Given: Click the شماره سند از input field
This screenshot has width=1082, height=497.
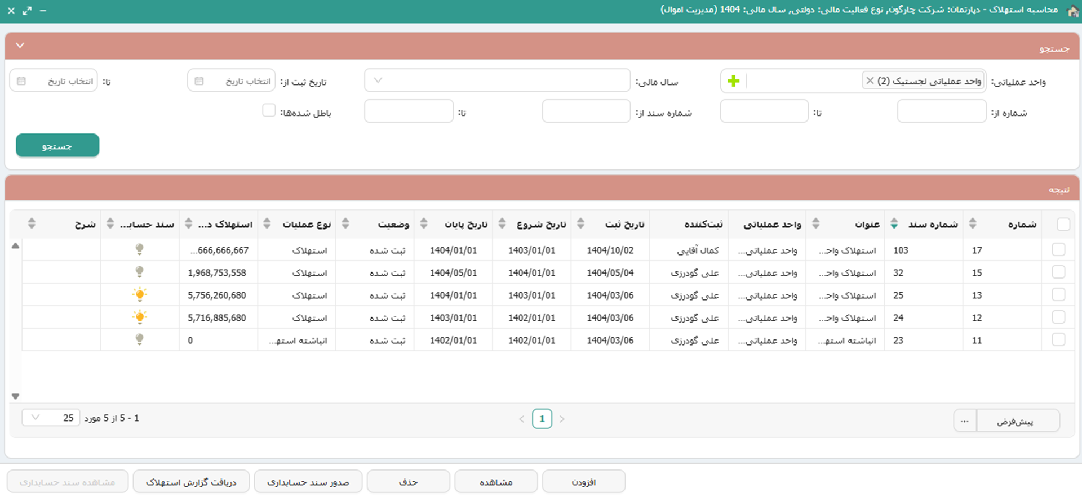Looking at the screenshot, I should [x=586, y=111].
